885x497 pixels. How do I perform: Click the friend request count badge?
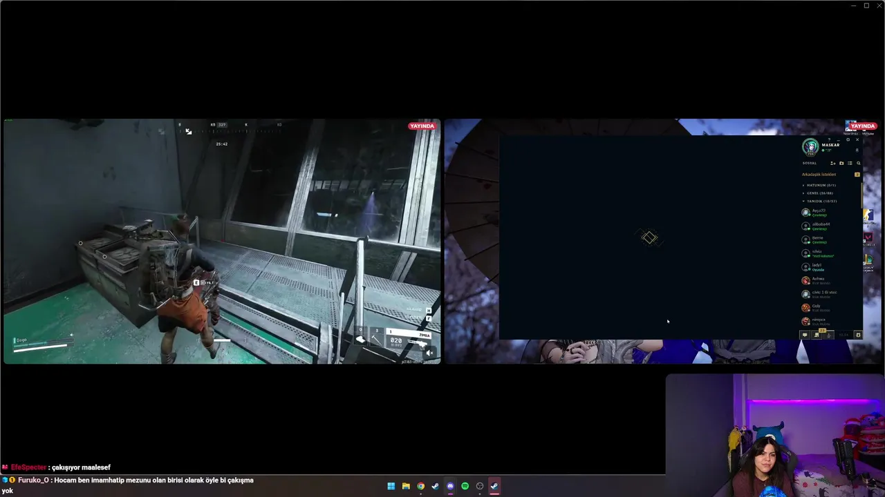pos(857,175)
